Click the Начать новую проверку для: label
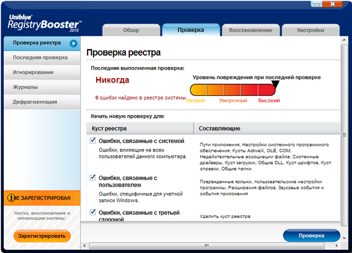 click(x=127, y=116)
